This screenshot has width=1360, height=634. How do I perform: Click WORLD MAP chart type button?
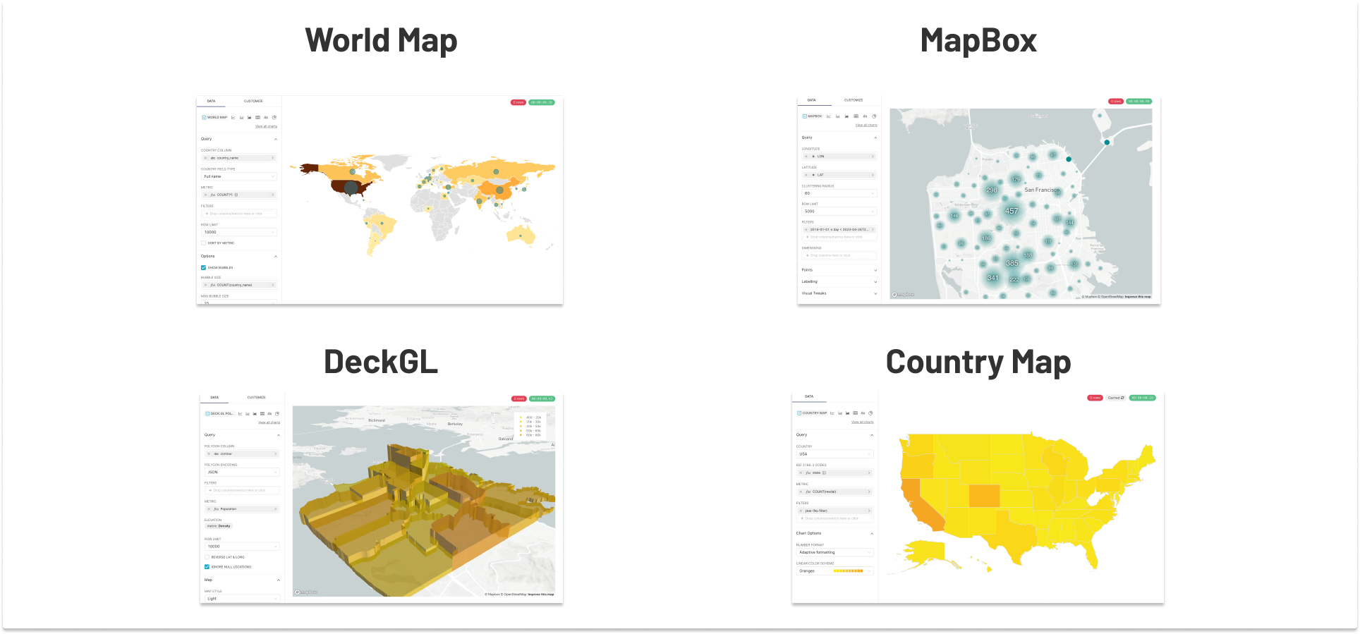coord(215,118)
